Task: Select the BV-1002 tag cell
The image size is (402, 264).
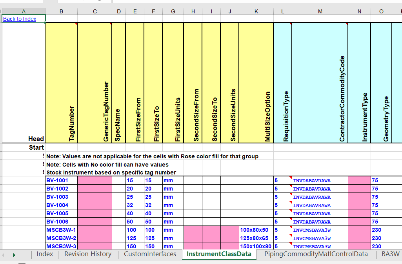Action: coord(61,189)
